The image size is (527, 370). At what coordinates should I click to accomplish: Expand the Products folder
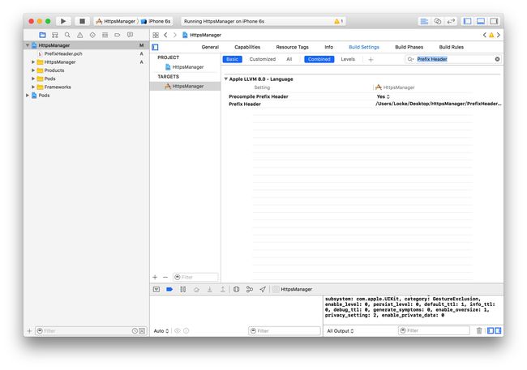click(x=33, y=70)
